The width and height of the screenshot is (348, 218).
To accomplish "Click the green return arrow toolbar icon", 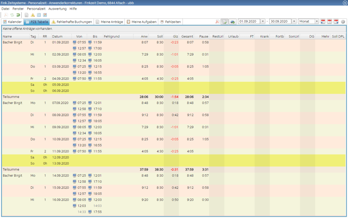I will 18,15.
